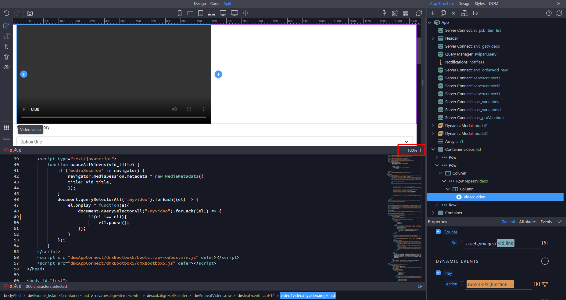Select body#test in the bottom breadcrumb

coord(12,295)
